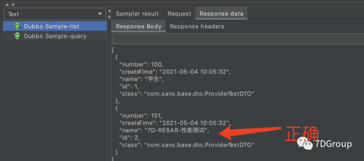Show the Response Body sub-tab
364x161 pixels.
[139, 26]
